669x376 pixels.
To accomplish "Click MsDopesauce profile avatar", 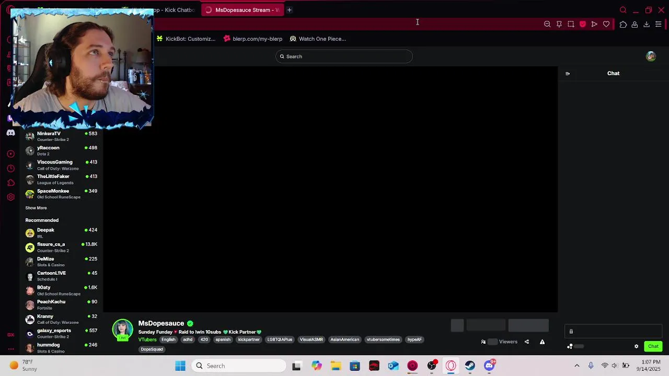I will coord(122,330).
